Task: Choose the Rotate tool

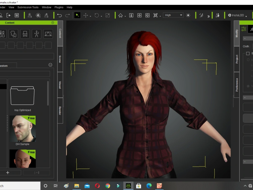Action: 96,15
